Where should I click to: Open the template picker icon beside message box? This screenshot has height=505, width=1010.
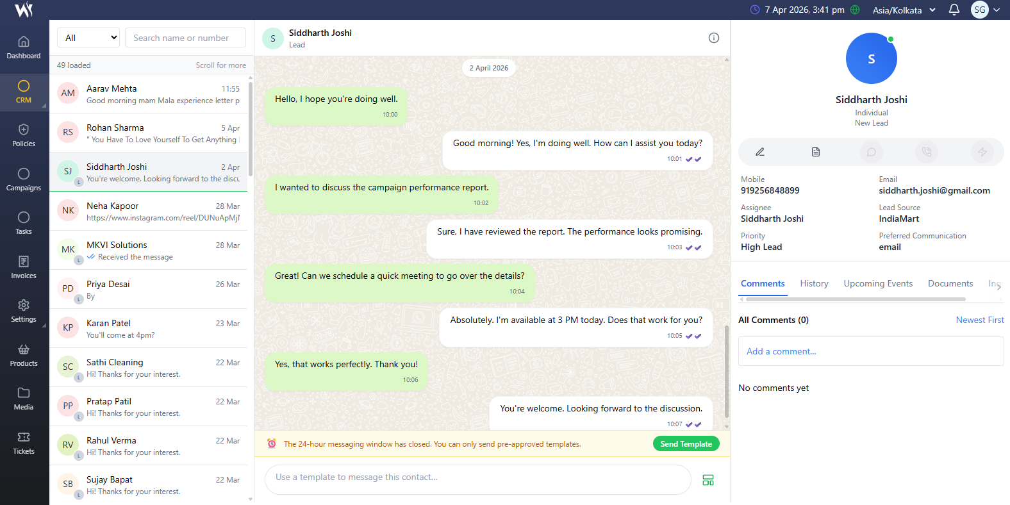(x=708, y=480)
